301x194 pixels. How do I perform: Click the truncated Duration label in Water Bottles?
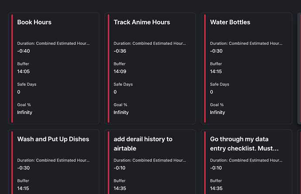(246, 43)
